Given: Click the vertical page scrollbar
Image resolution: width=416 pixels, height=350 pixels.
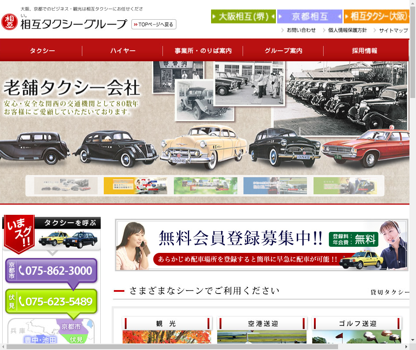Looking at the screenshot, I should pos(412,175).
